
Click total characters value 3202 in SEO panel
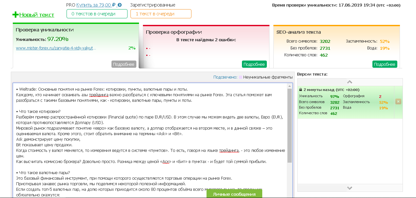point(325,41)
